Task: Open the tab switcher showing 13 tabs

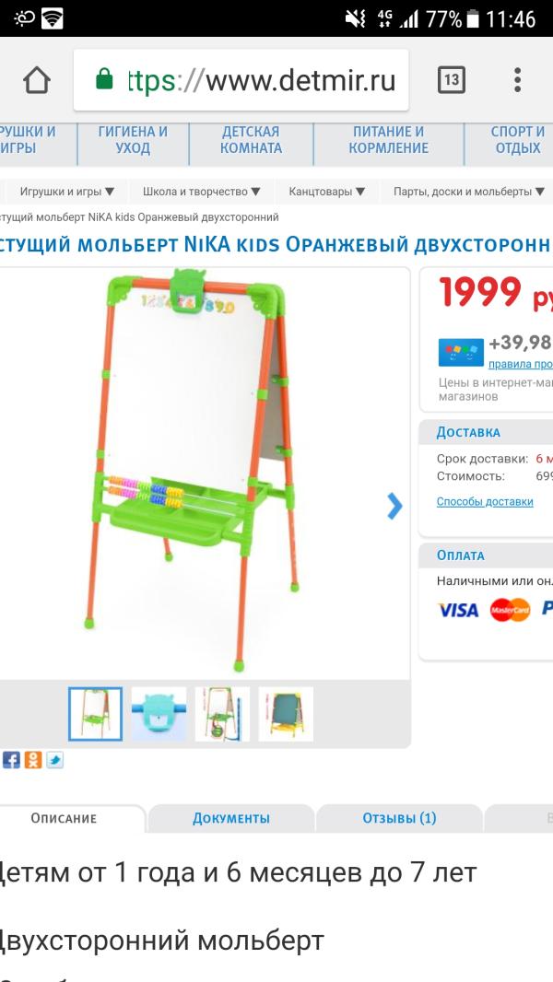Action: click(x=451, y=80)
